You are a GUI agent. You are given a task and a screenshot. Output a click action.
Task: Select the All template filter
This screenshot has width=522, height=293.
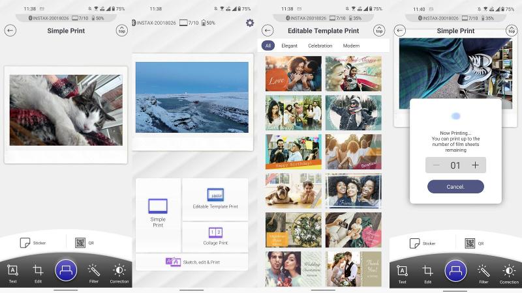click(268, 46)
